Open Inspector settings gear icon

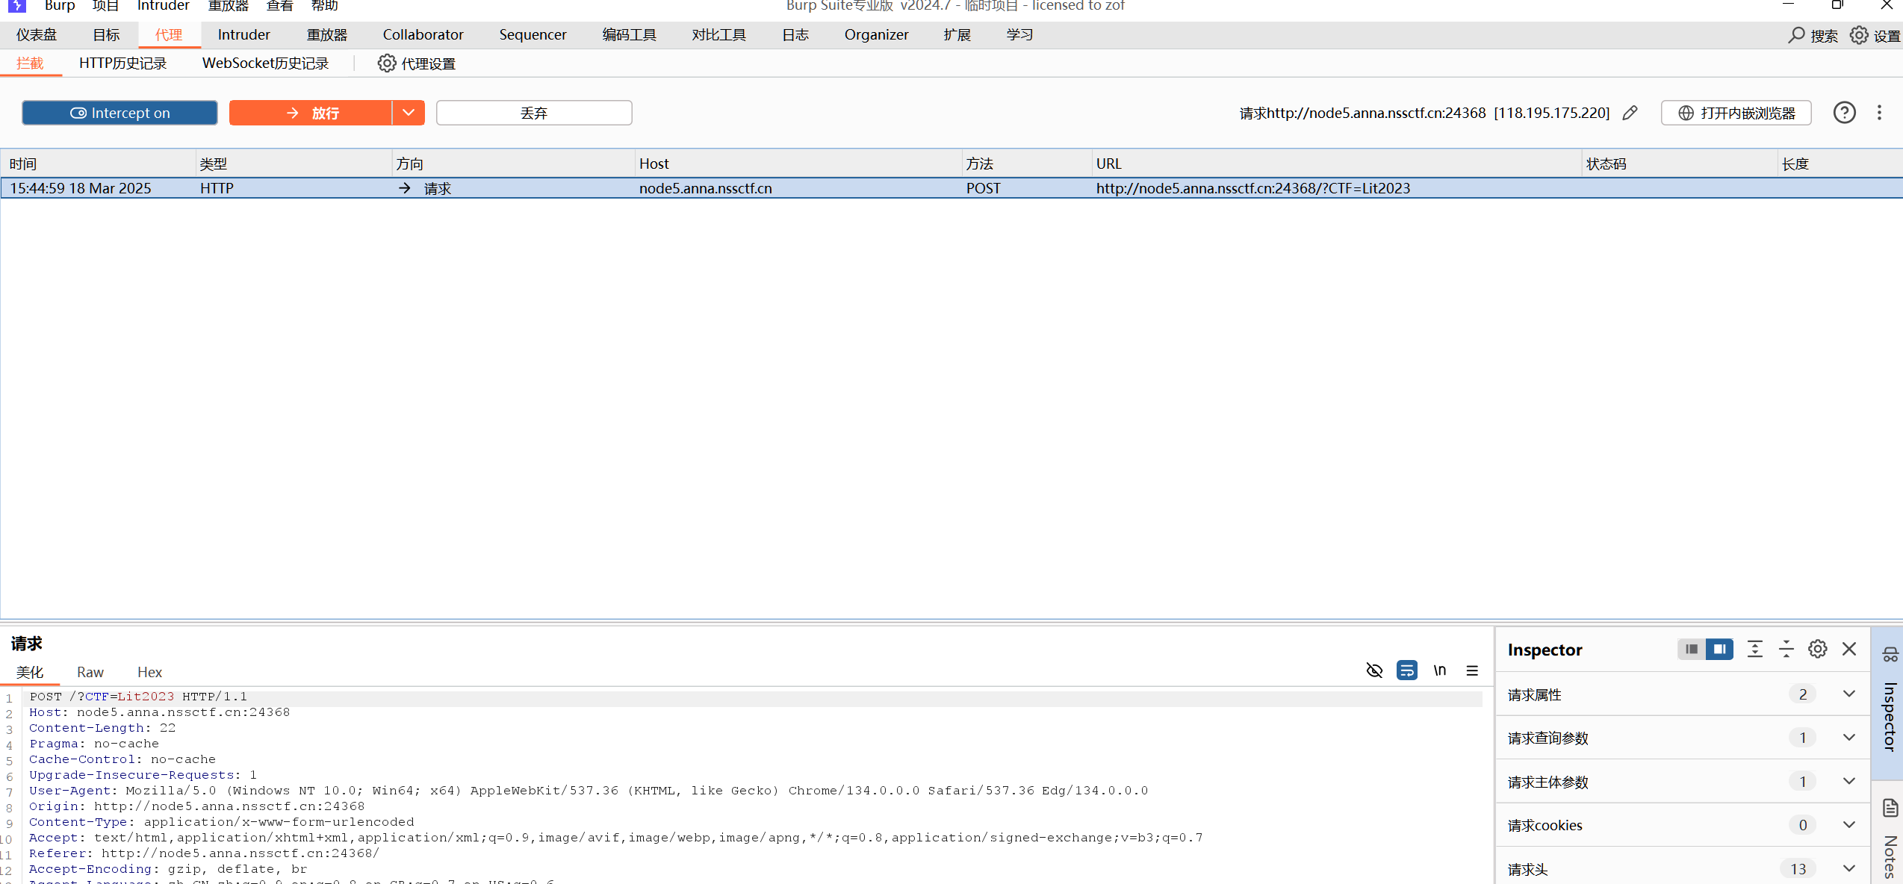click(x=1817, y=649)
